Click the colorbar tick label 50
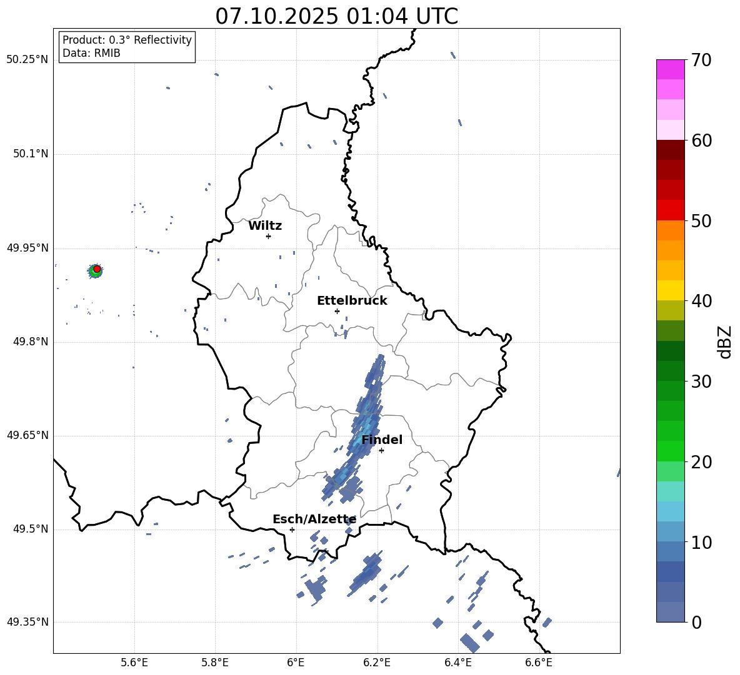The width and height of the screenshot is (740, 675). 701,220
